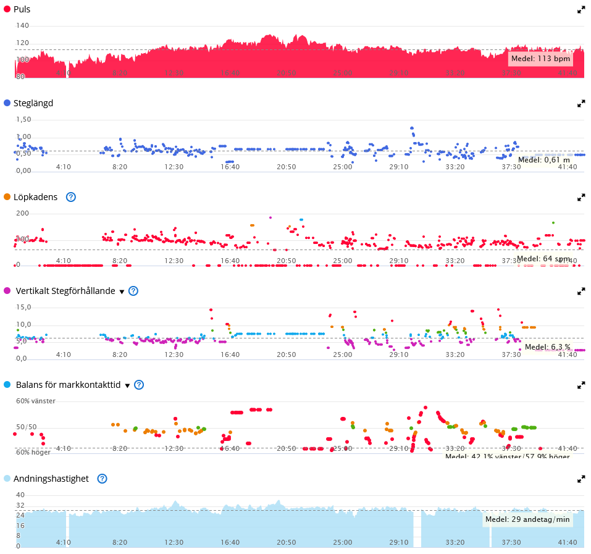Viewport: 591px width, 554px height.
Task: Click the Steglängd chart title
Action: 33,103
